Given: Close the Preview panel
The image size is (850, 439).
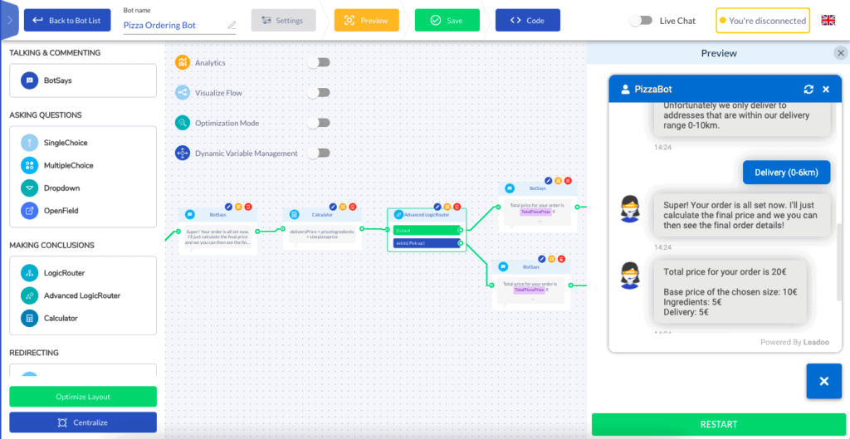Looking at the screenshot, I should [840, 53].
